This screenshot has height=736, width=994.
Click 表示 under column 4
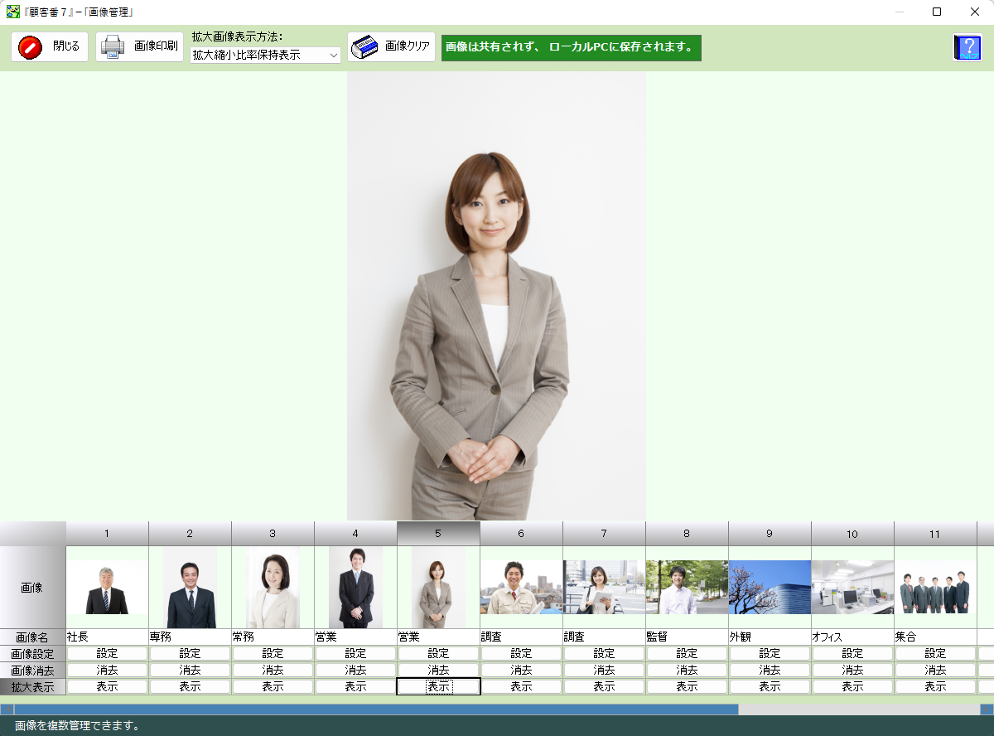(355, 686)
